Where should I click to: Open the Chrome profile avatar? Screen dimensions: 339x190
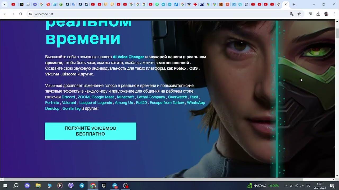click(326, 14)
